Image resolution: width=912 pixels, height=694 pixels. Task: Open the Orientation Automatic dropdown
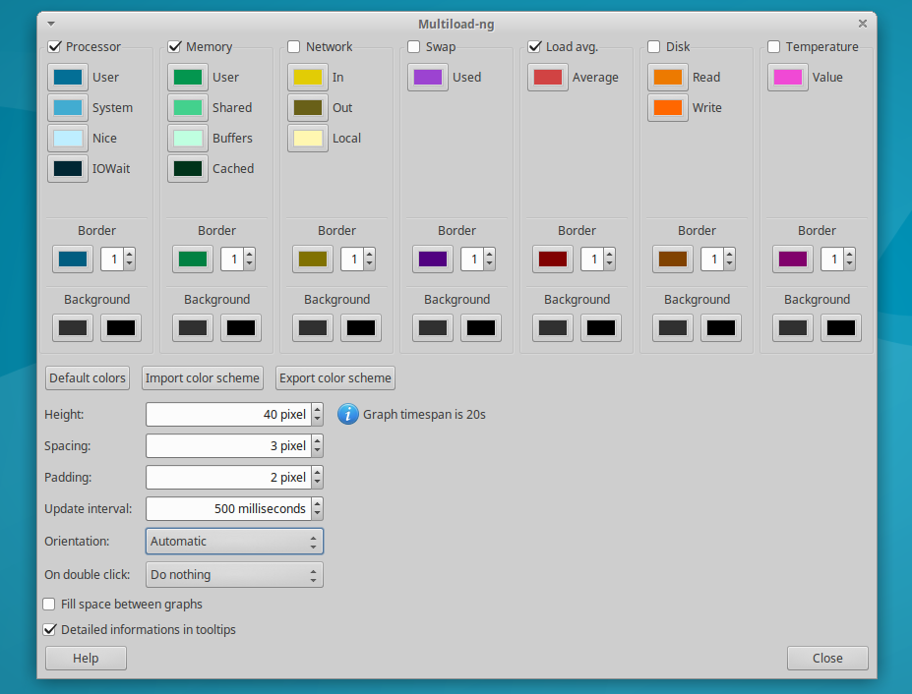click(x=234, y=541)
